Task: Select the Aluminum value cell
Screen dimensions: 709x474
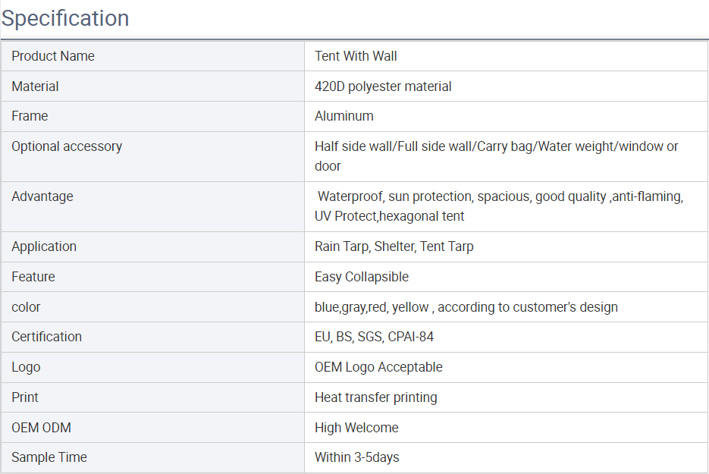Action: (507, 116)
